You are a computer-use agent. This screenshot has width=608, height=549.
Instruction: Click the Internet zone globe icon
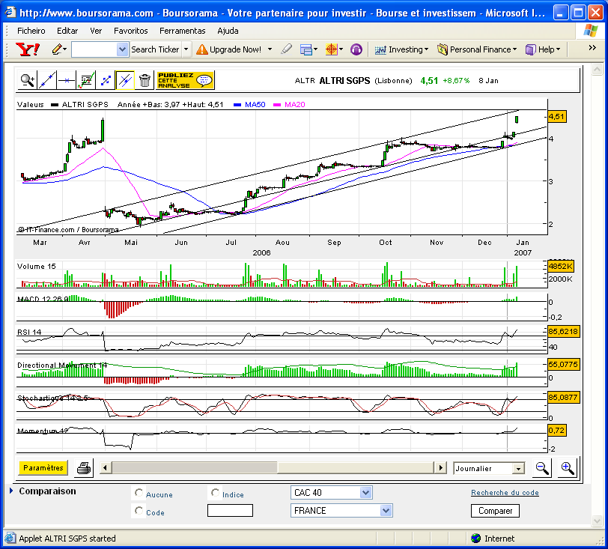[x=475, y=538]
